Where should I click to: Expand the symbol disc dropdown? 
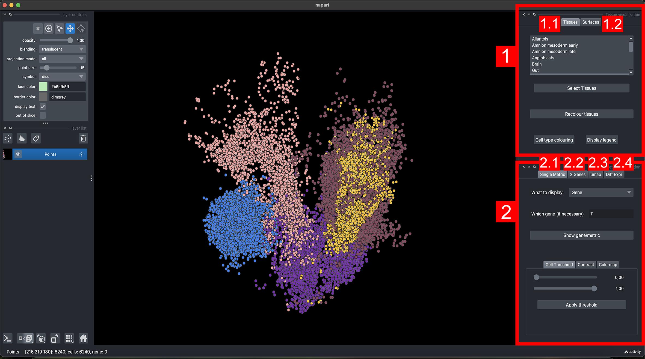click(x=62, y=77)
